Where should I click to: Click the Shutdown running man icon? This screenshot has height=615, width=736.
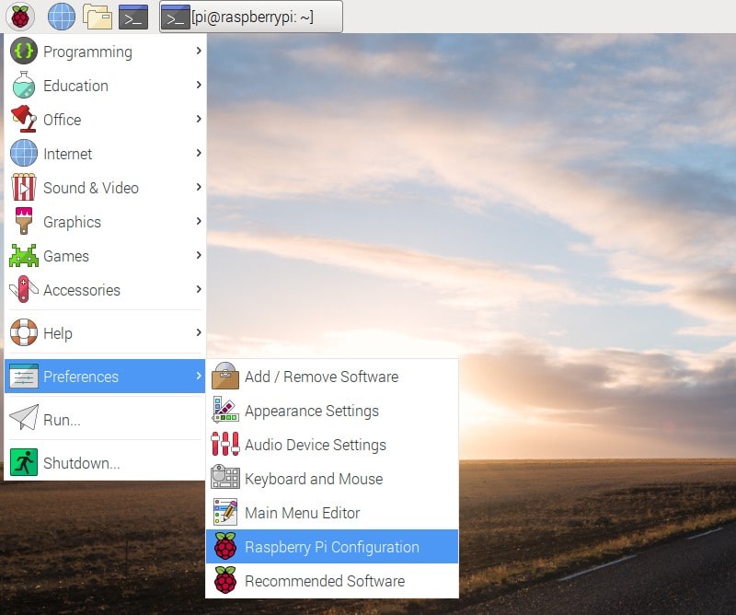pos(24,462)
